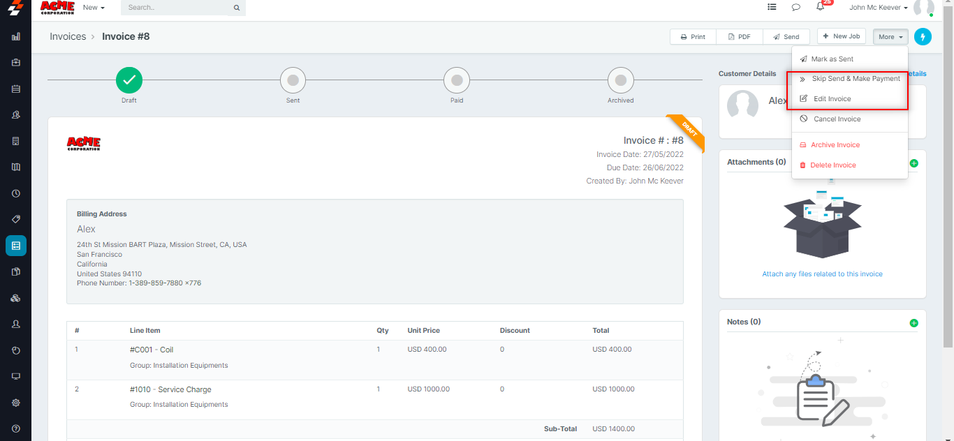Open the settings gear icon in sidebar
Viewport: 954px width, 441px height.
point(15,403)
